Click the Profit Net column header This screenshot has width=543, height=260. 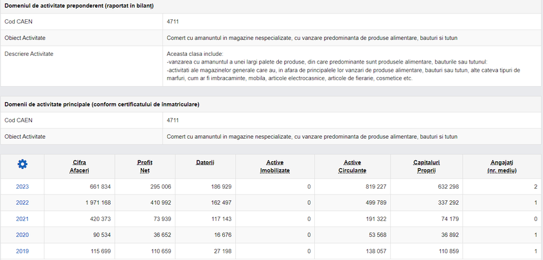click(x=145, y=166)
